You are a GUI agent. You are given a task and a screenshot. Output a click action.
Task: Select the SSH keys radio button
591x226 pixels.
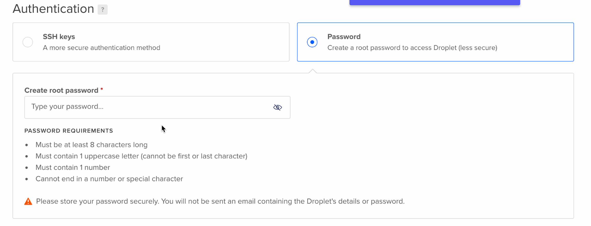28,42
